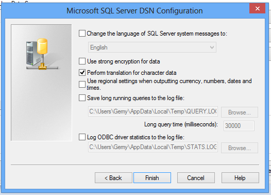Viewport: 271px width, 195px height.
Task: Go back with the Back button
Action: (x=113, y=177)
